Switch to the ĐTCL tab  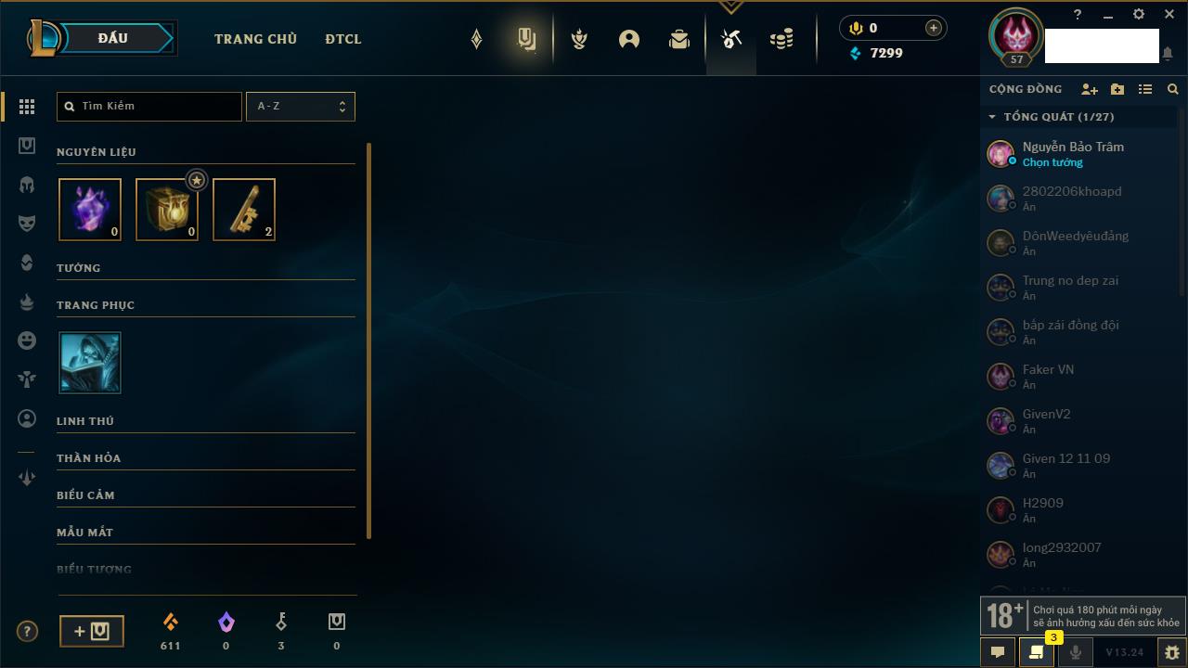click(x=343, y=39)
